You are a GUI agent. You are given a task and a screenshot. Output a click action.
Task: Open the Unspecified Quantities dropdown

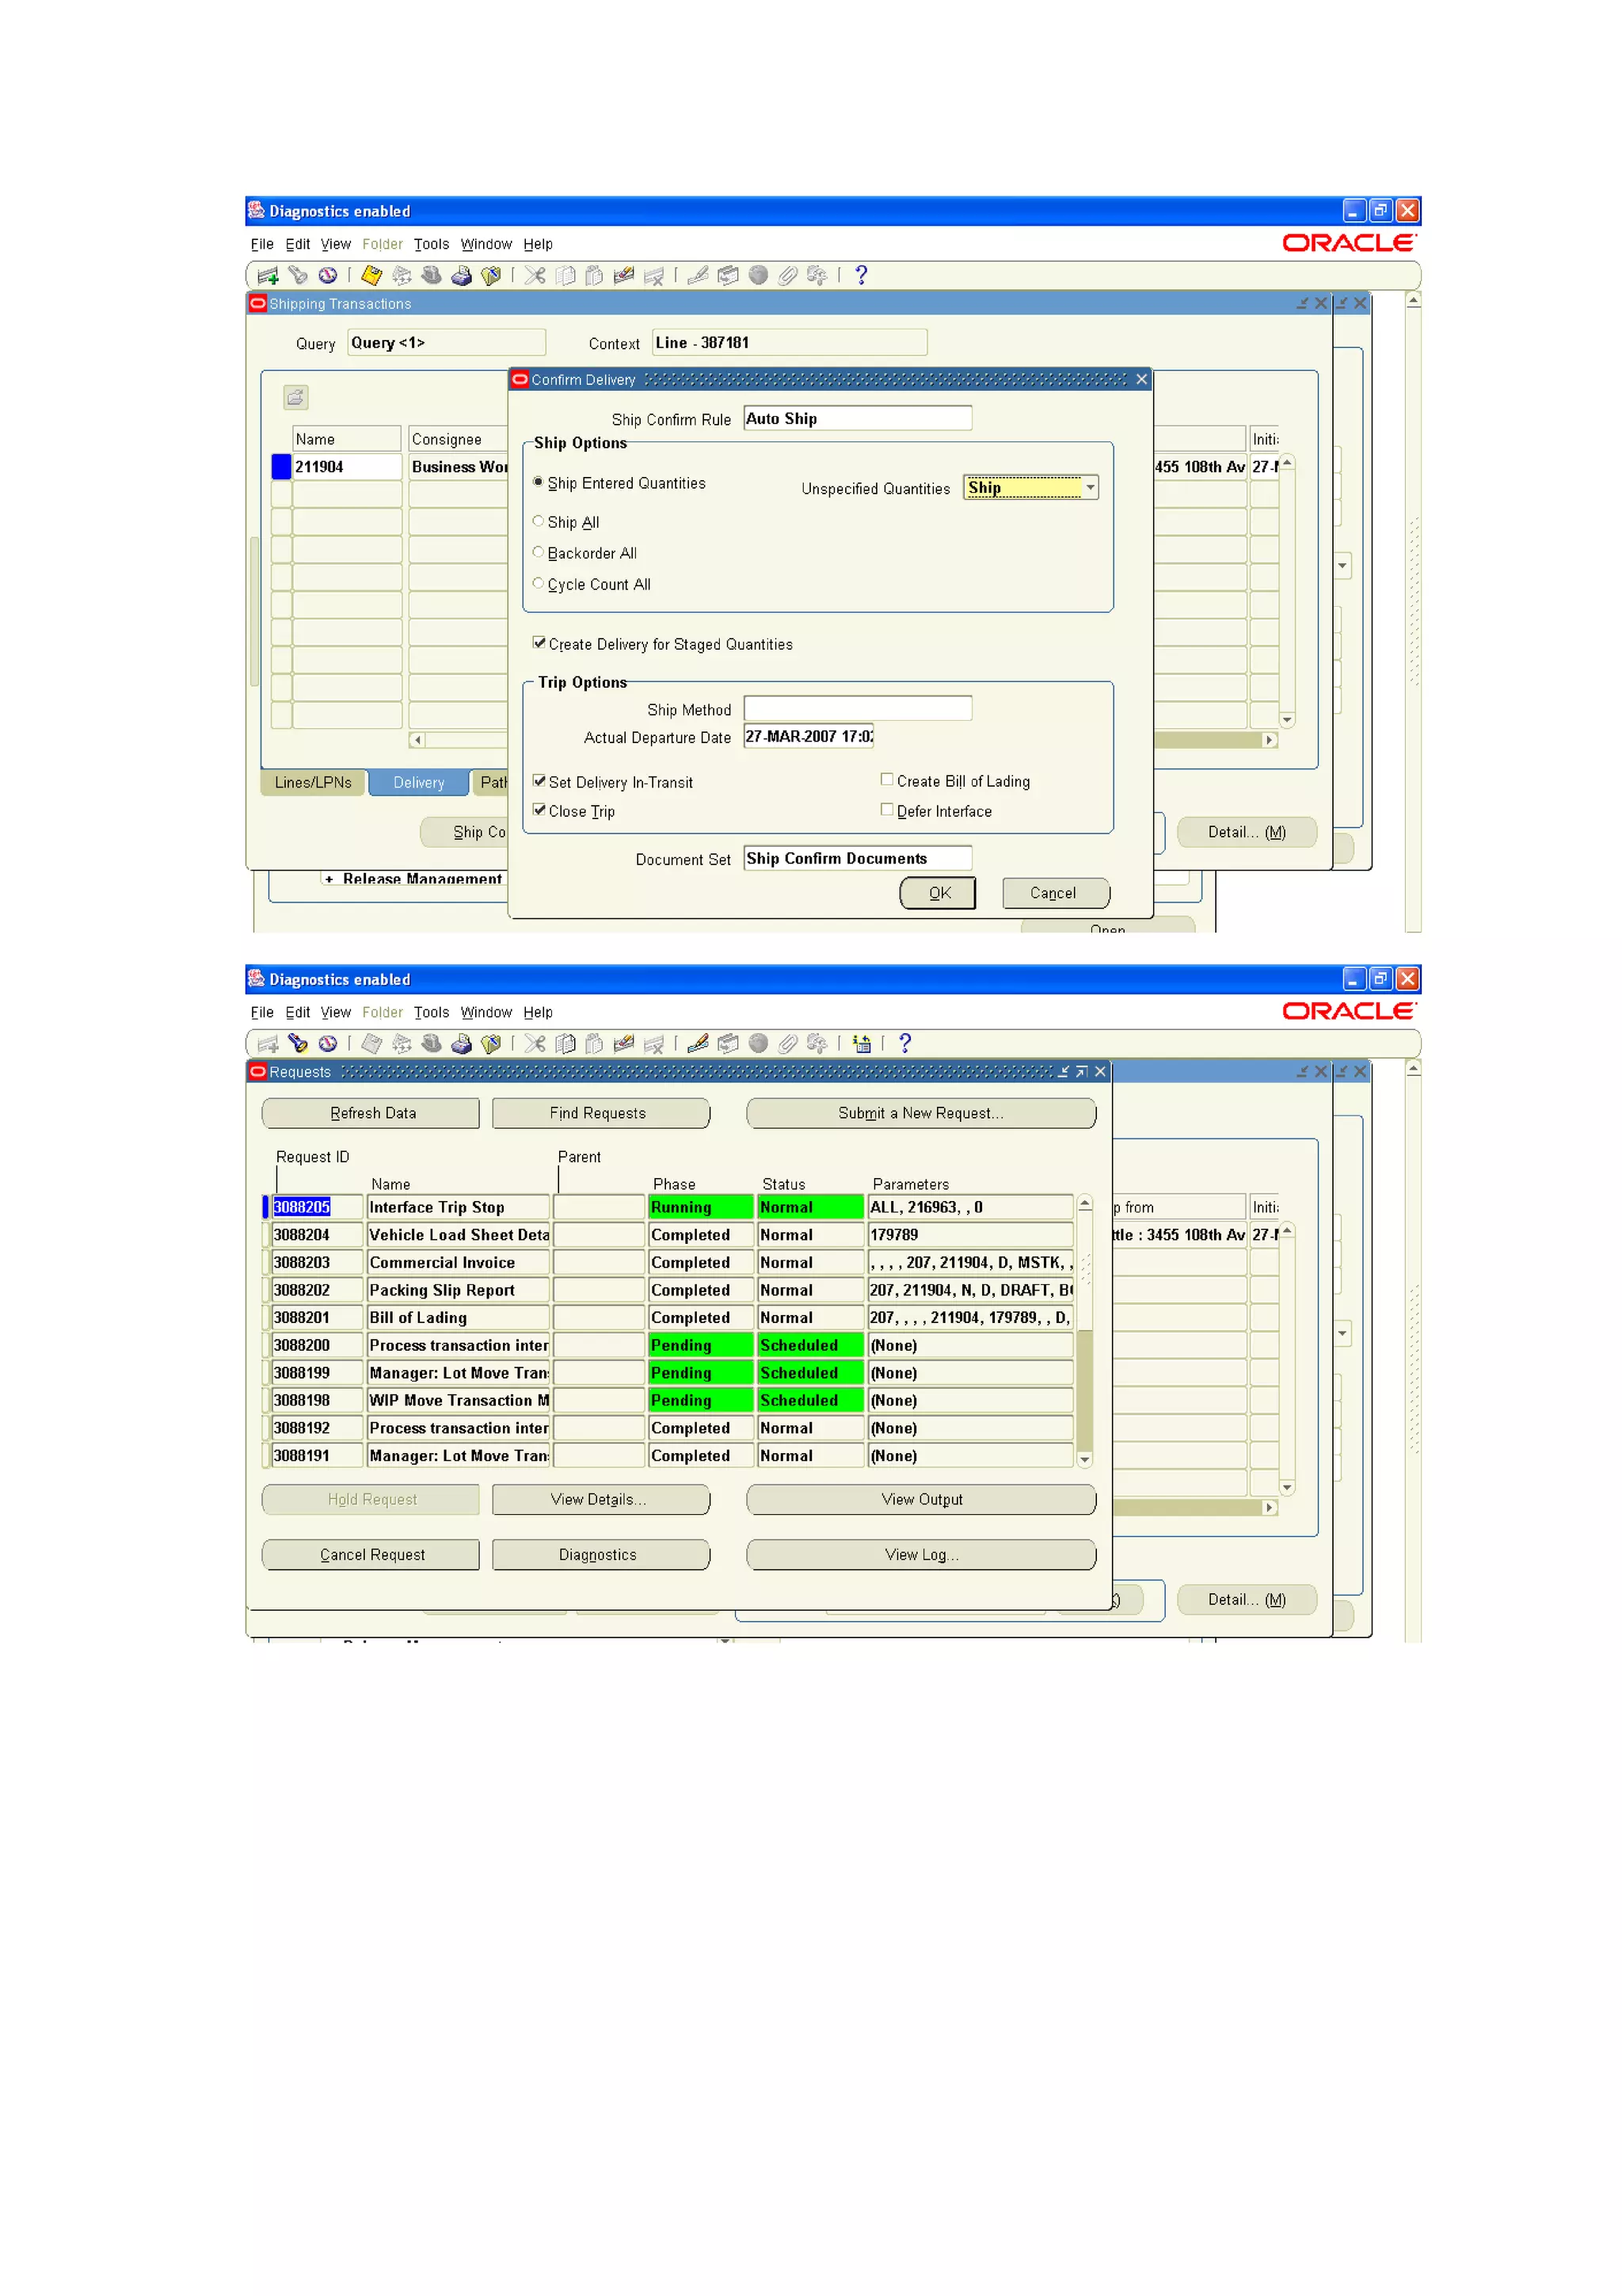click(1091, 487)
